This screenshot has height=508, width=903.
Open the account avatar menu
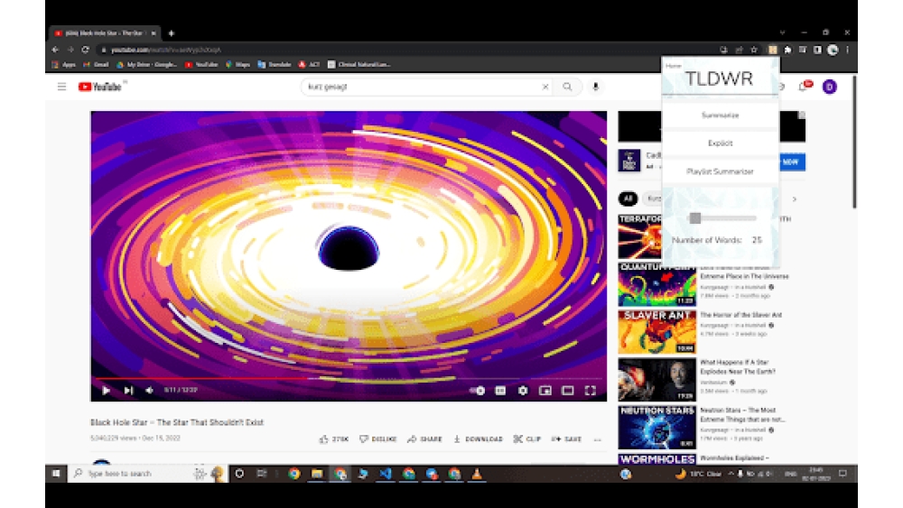click(x=829, y=87)
